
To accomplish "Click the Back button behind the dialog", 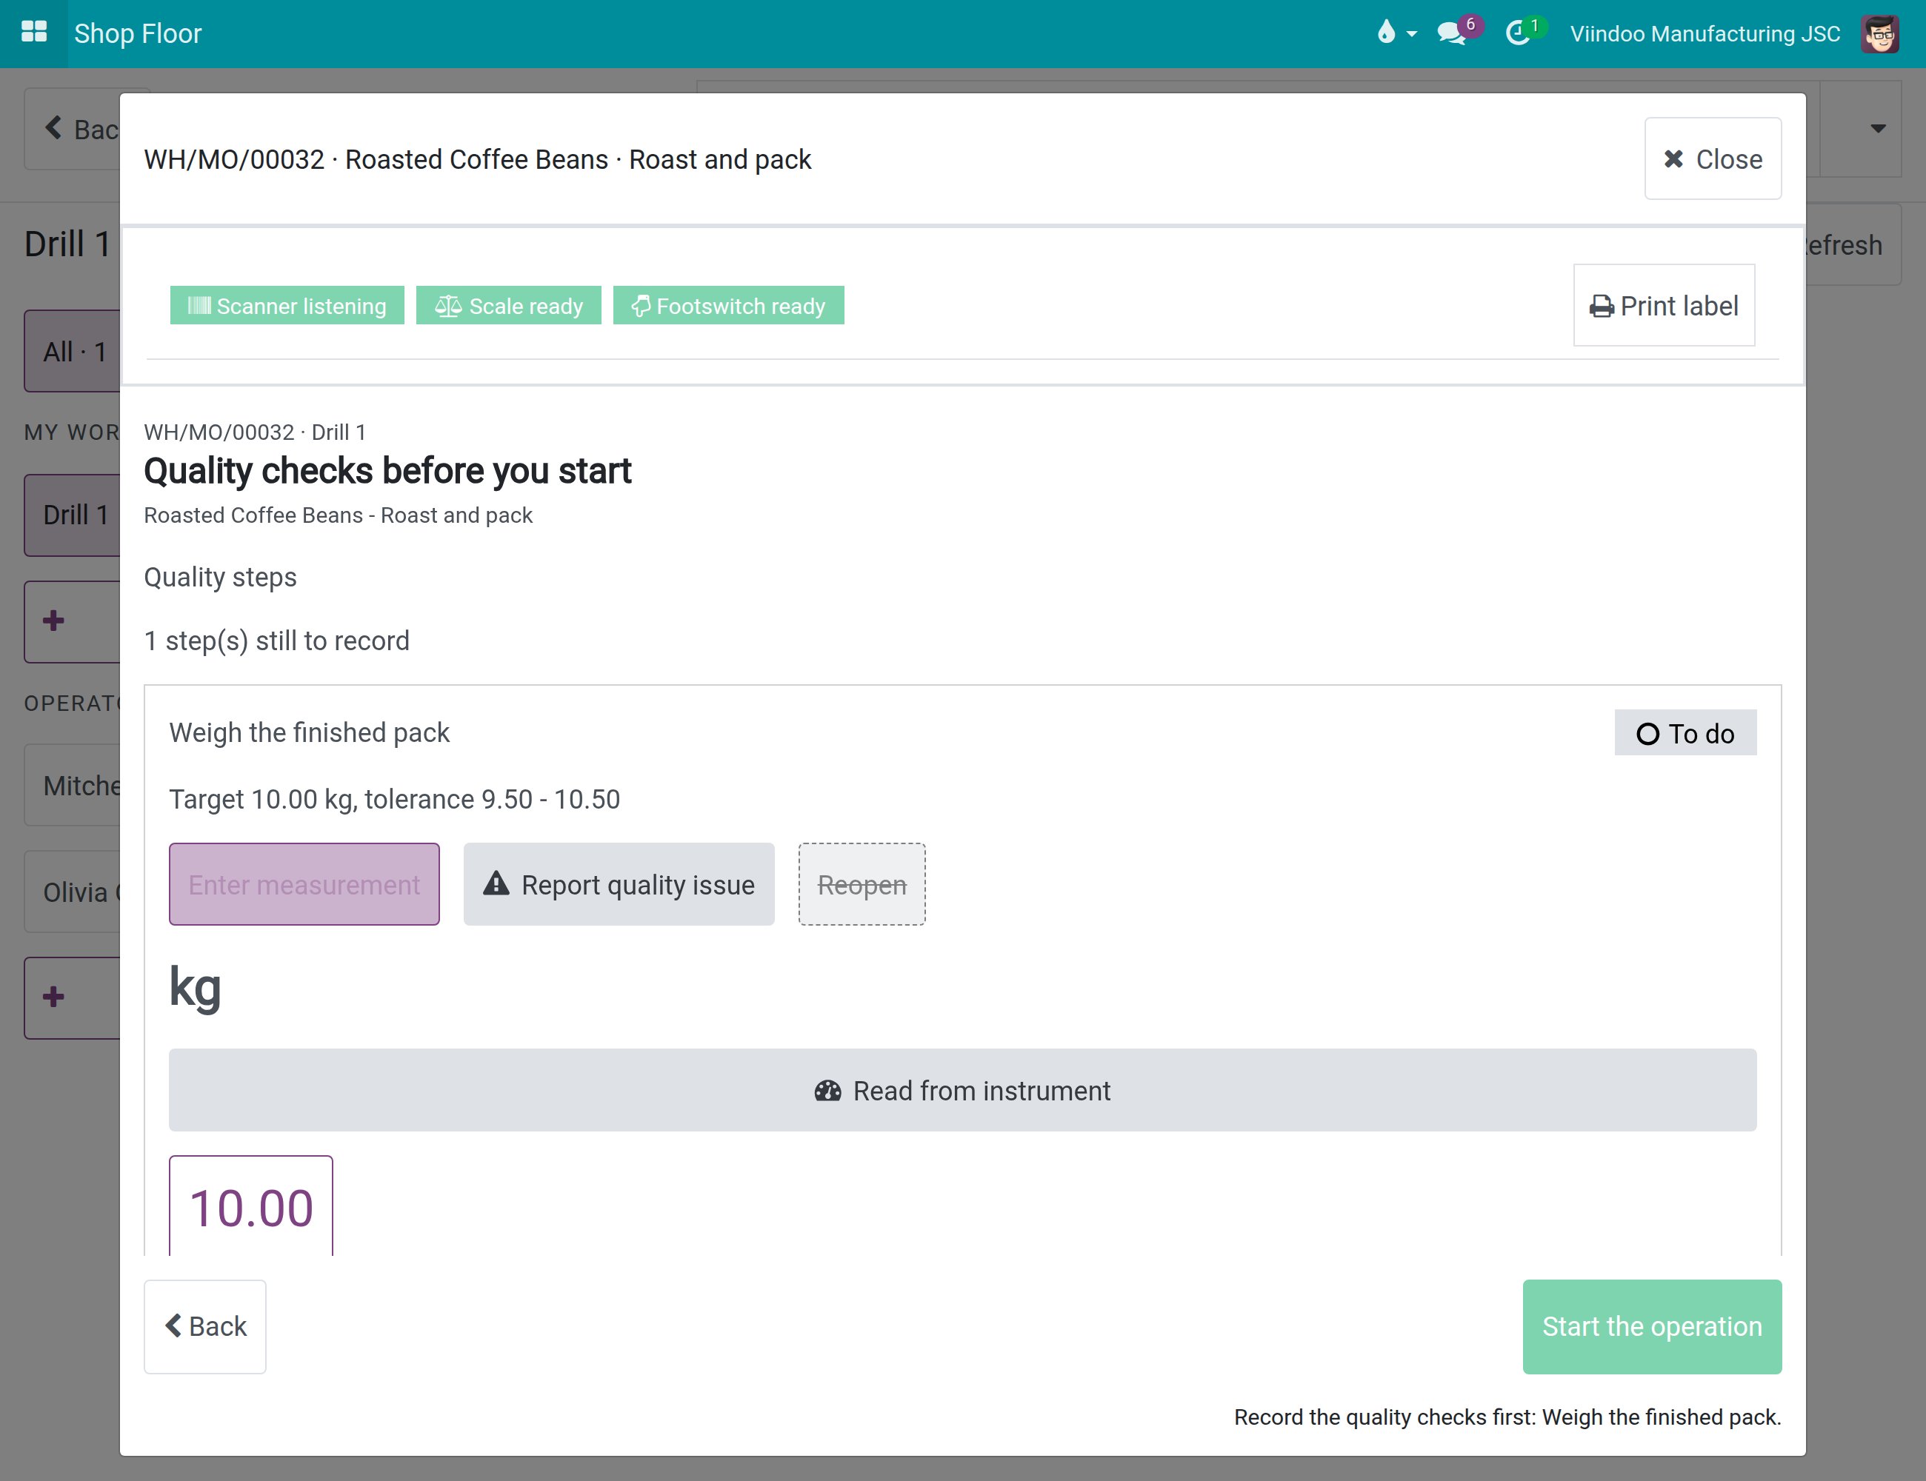I will coord(73,129).
